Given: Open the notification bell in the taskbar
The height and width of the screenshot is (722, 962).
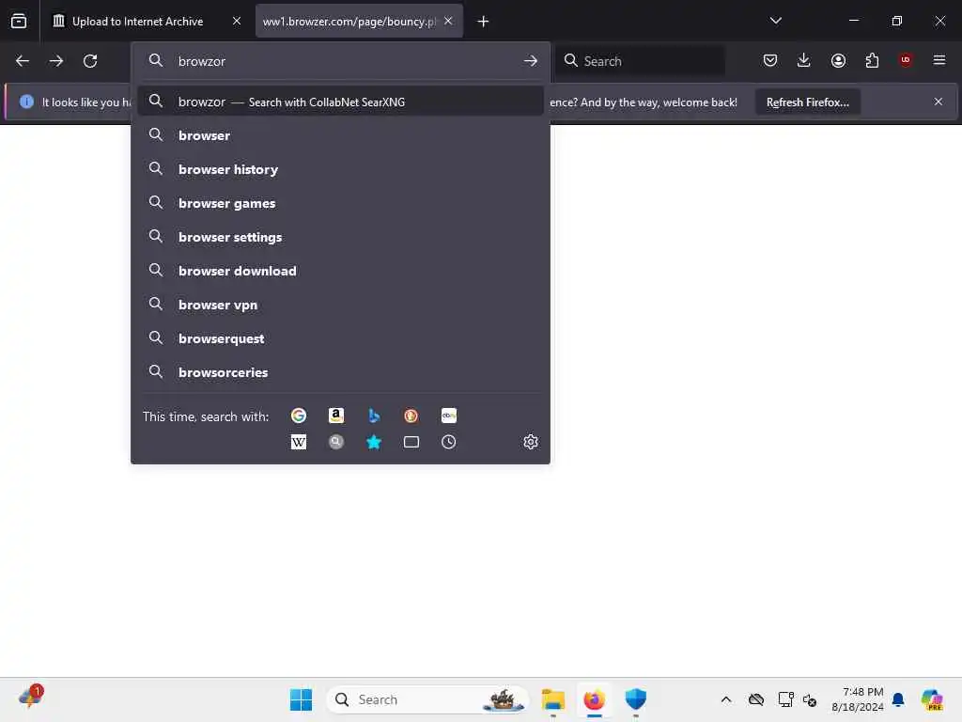Looking at the screenshot, I should tap(898, 699).
